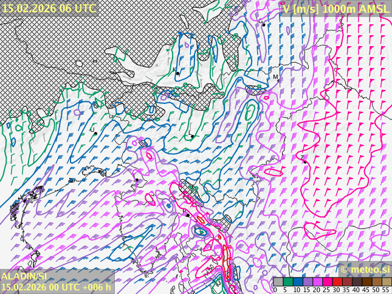Open the meteo.si copyright link
This screenshot has width=392, height=294.
pyautogui.click(x=365, y=269)
